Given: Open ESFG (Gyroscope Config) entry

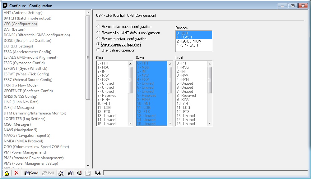Looking at the screenshot, I should coord(24,63).
